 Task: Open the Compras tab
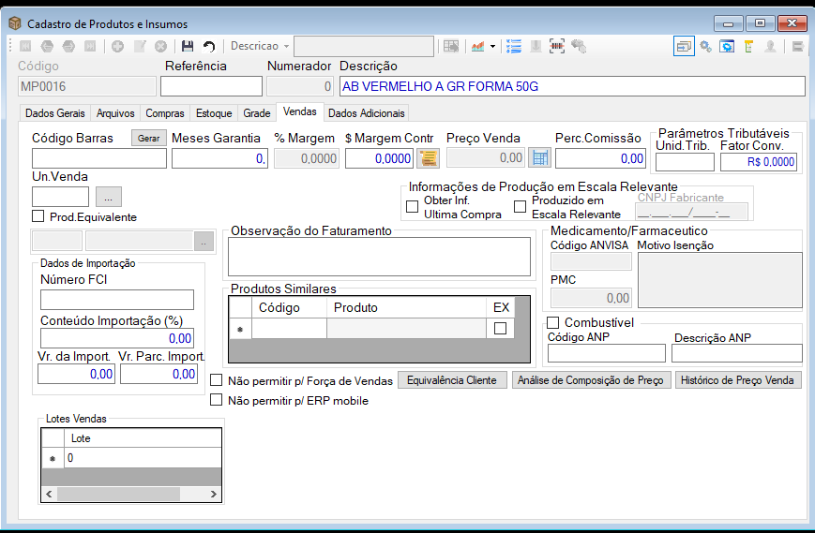click(x=165, y=113)
